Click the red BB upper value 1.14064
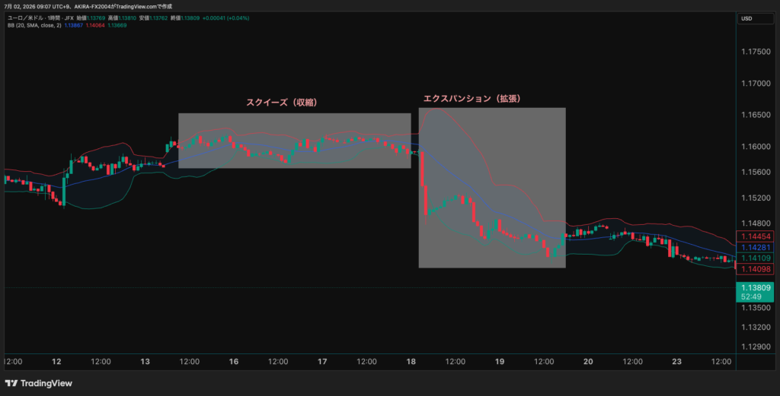Viewport: 780px width, 396px height. (x=95, y=25)
